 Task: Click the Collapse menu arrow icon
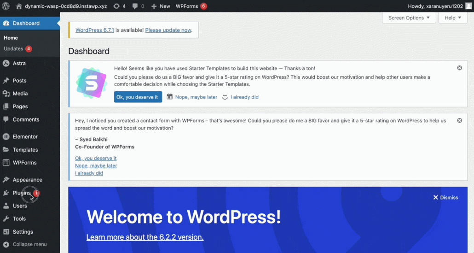tap(6, 244)
